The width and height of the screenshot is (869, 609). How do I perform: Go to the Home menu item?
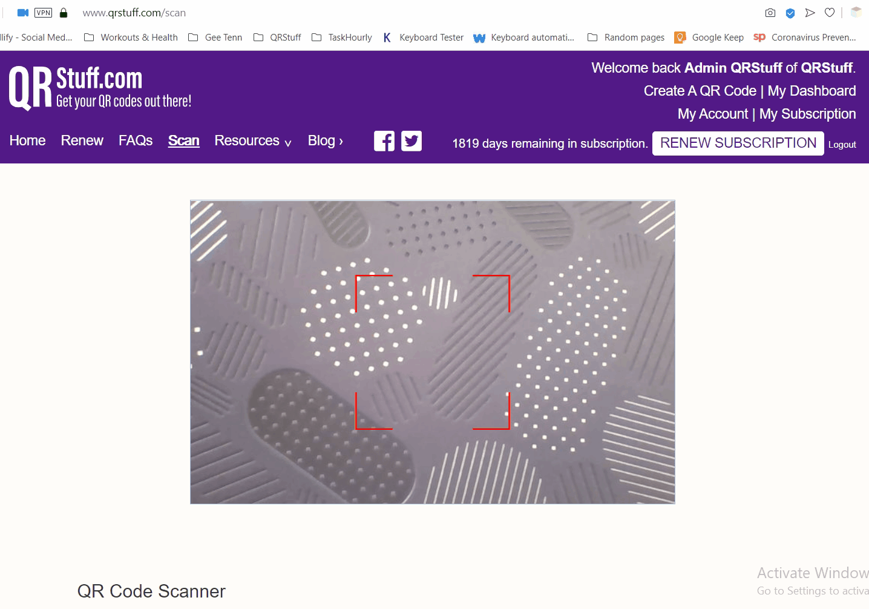(28, 140)
